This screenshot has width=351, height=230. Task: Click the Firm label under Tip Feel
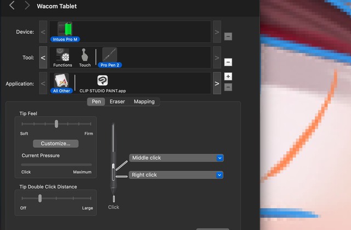point(89,134)
